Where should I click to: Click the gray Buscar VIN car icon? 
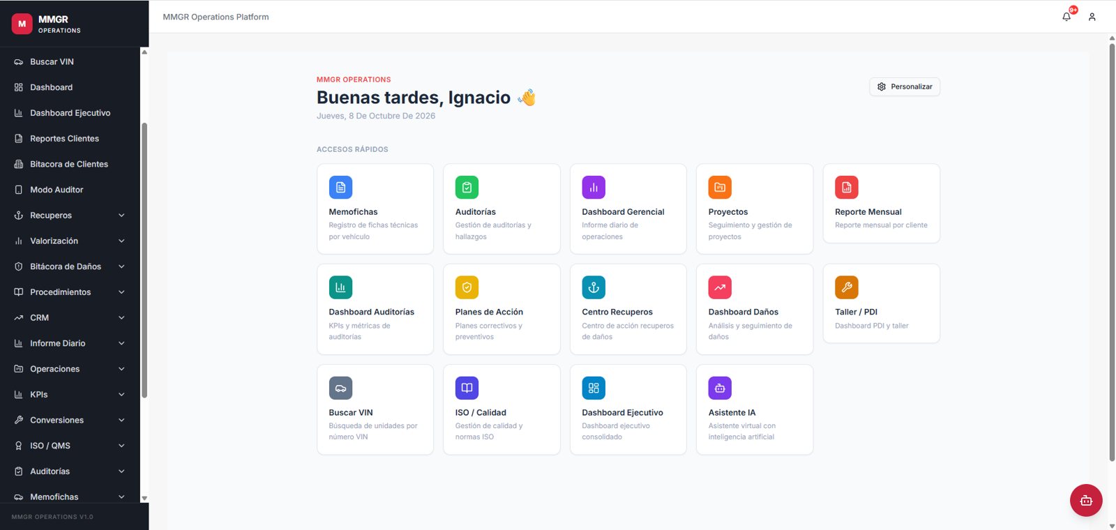(340, 388)
